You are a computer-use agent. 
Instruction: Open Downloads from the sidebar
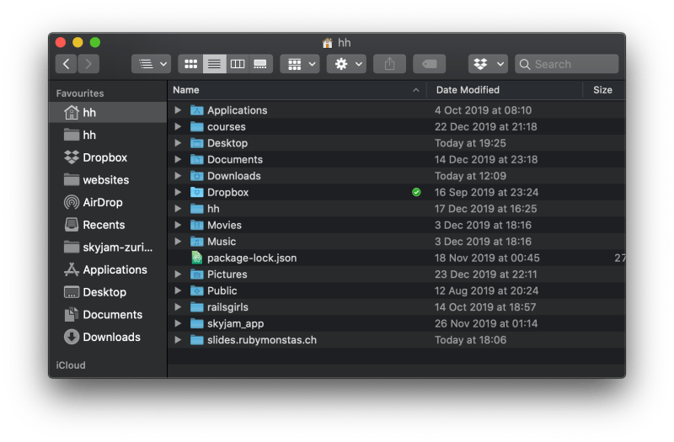click(x=108, y=337)
